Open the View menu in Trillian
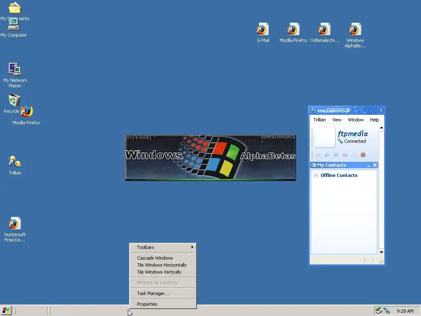This screenshot has height=316, width=421. point(337,120)
